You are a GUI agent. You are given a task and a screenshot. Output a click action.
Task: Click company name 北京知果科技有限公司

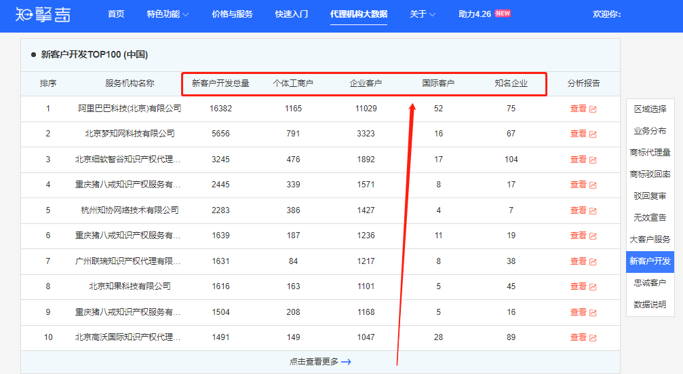point(130,287)
